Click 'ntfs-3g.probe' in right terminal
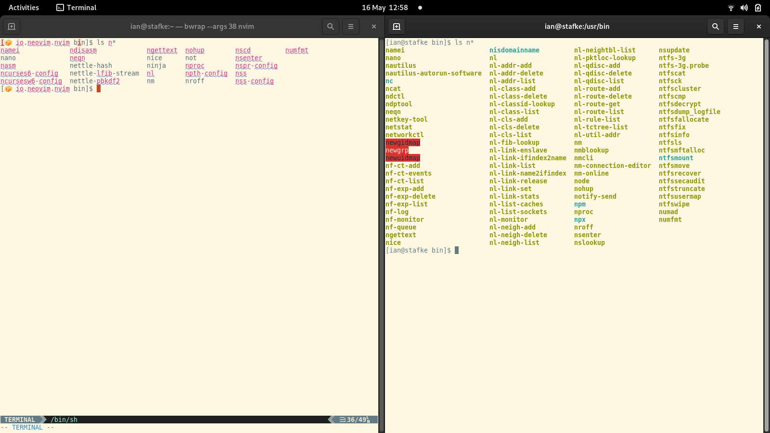Viewport: 770px width, 433px height. pyautogui.click(x=684, y=65)
